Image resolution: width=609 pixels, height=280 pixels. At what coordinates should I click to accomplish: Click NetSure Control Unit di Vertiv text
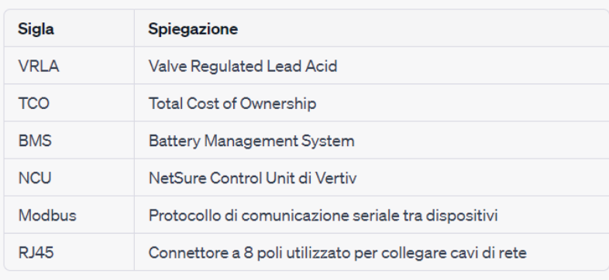pyautogui.click(x=253, y=178)
